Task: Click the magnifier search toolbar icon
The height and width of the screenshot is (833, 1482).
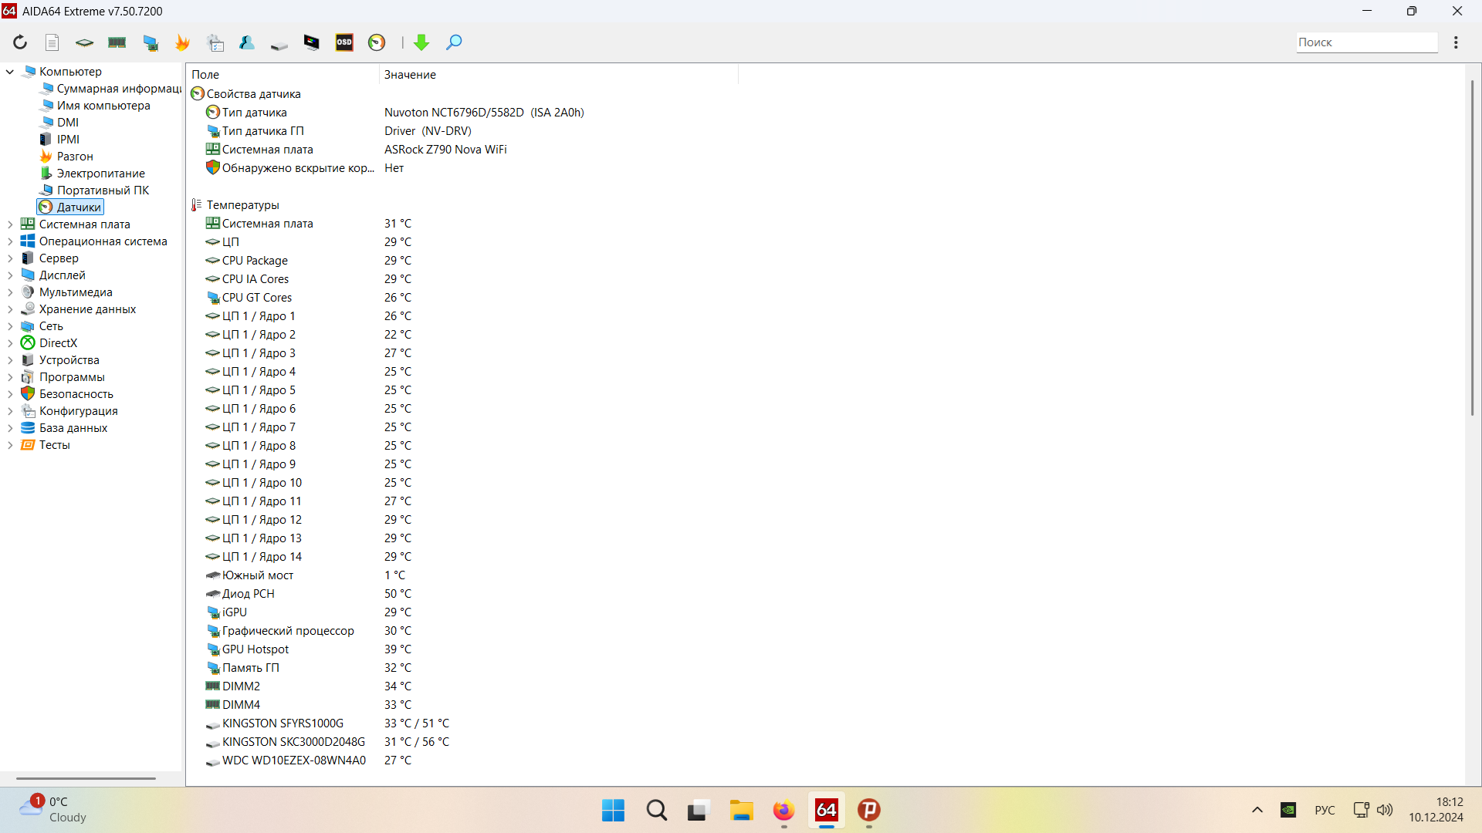Action: pos(454,42)
